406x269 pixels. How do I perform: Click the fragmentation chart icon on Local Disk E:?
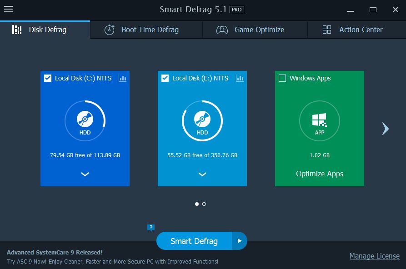(x=240, y=78)
